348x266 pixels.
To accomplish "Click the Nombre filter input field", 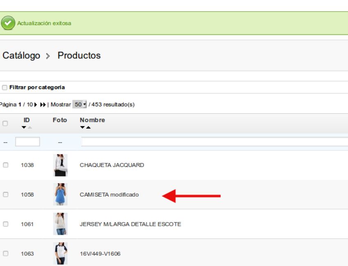I will click(x=214, y=142).
